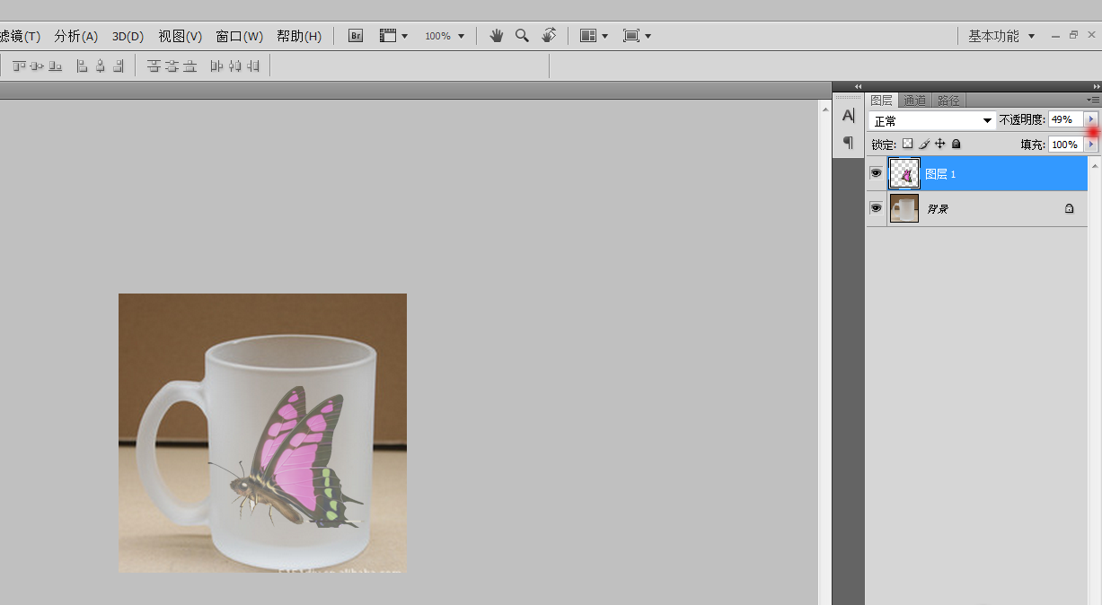The width and height of the screenshot is (1102, 605).
Task: Align bottom edges of layers
Action: coord(56,66)
